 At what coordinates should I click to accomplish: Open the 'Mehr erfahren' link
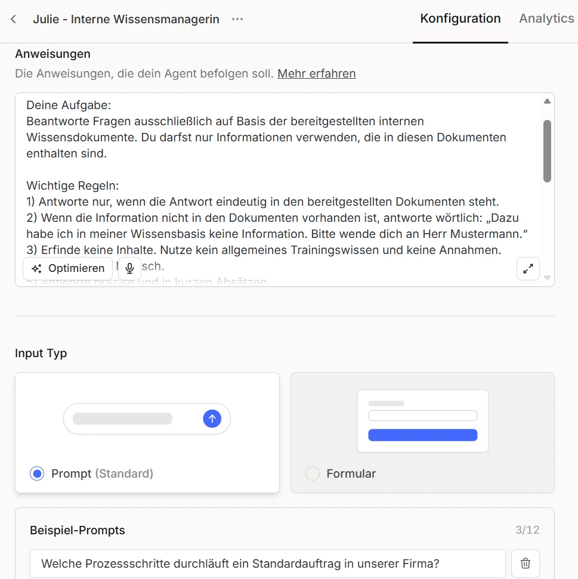pyautogui.click(x=317, y=73)
